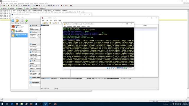189x106 pixels.
Task: Click the Desktop toolbar label on the taskbar
Action: 165,104
